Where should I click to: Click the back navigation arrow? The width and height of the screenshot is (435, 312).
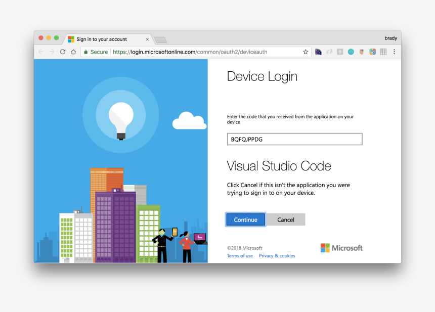click(40, 52)
